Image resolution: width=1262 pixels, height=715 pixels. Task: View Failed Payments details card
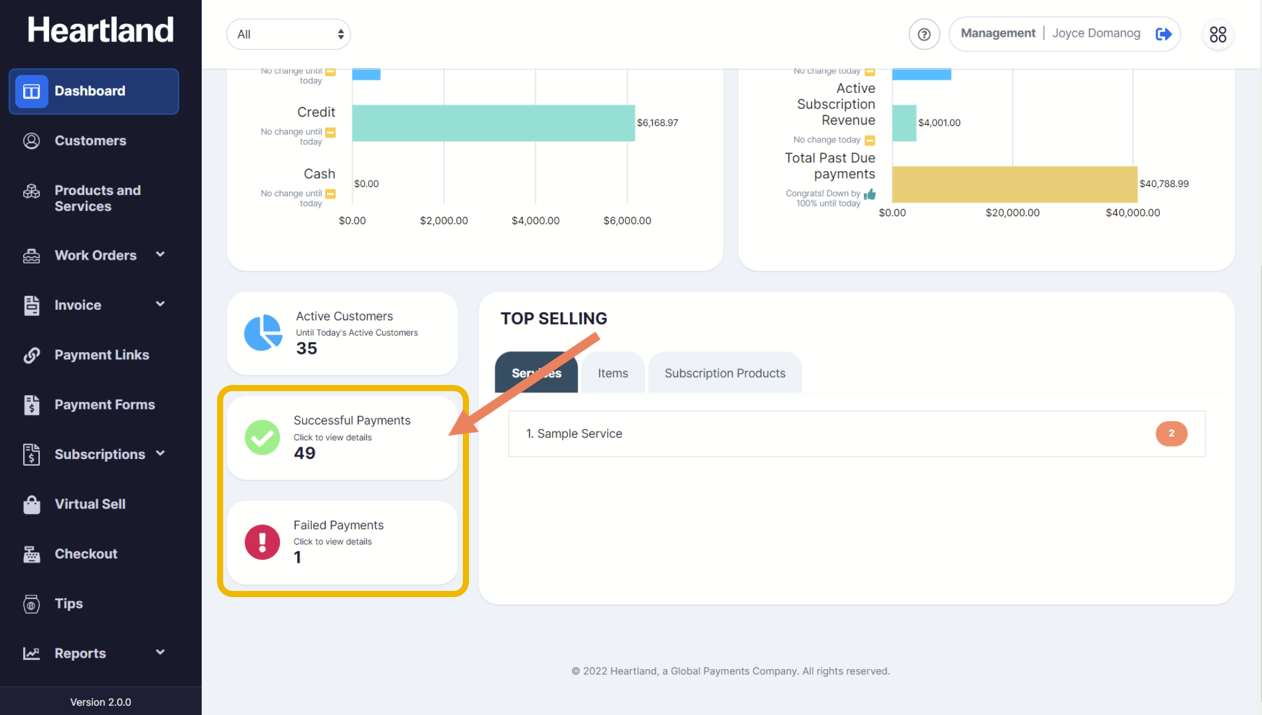tap(342, 543)
